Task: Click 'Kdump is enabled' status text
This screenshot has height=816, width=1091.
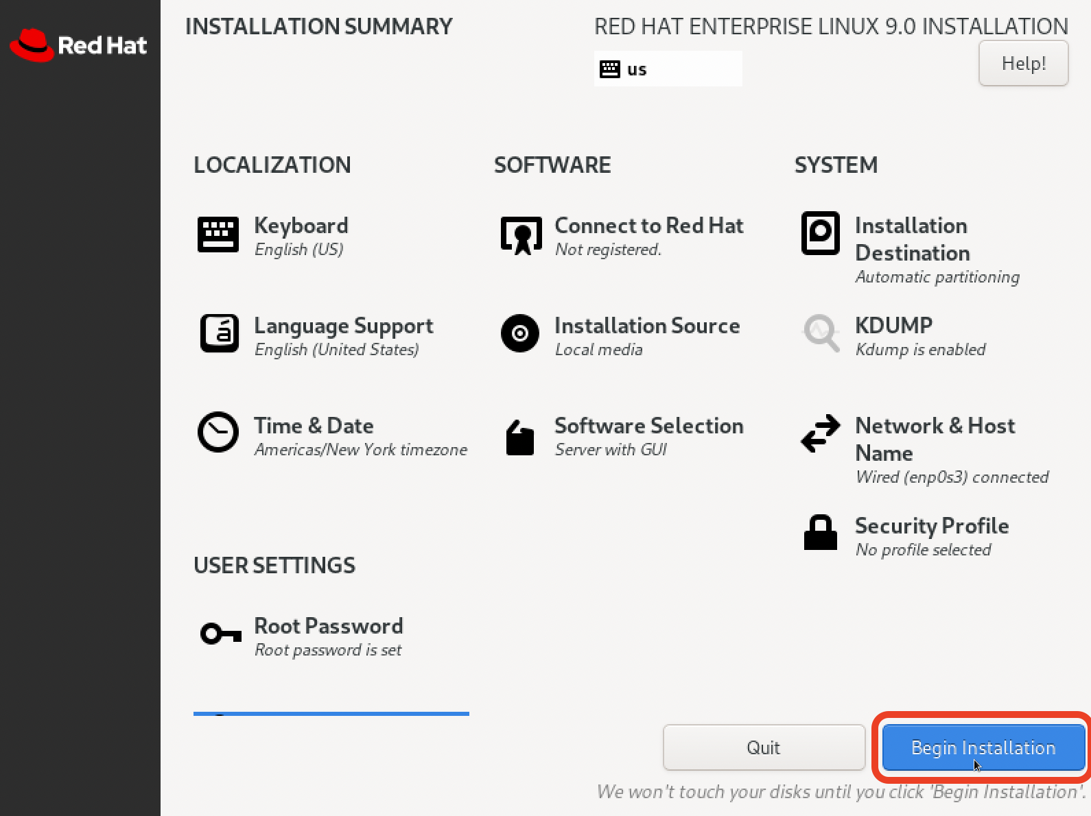Action: point(920,350)
